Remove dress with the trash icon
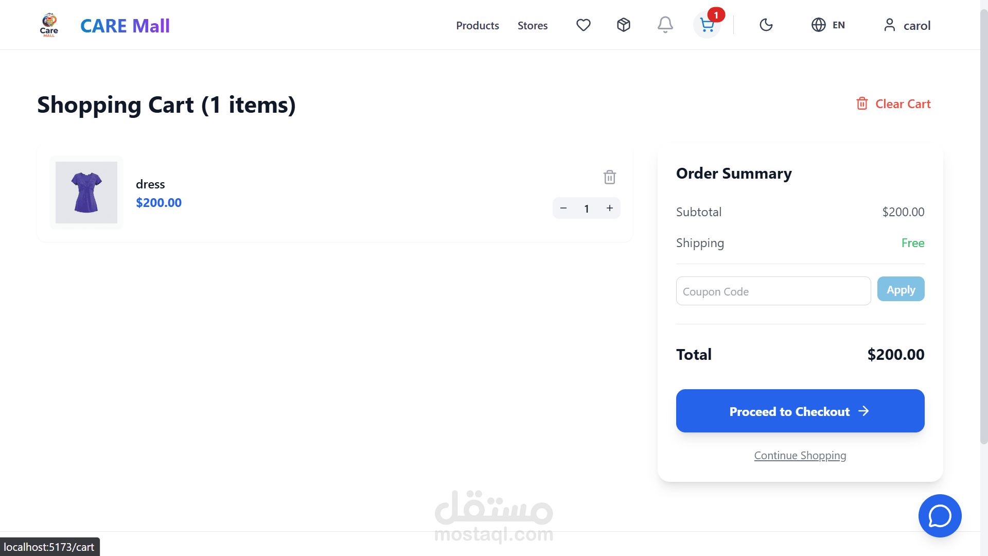Screen dimensions: 988x556 [x=610, y=177]
